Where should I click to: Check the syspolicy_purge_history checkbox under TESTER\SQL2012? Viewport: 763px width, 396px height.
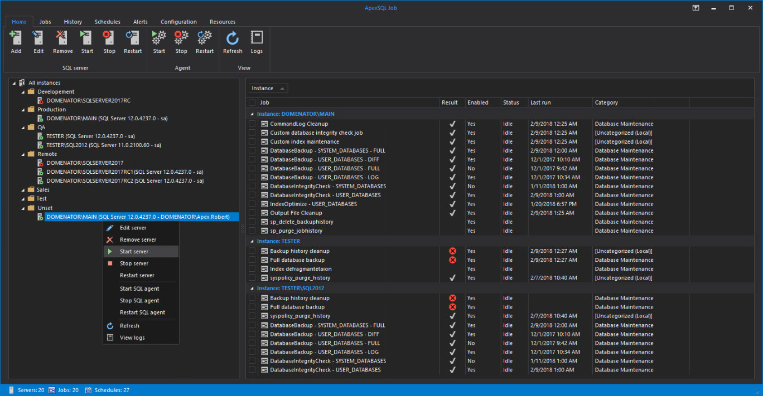(252, 316)
